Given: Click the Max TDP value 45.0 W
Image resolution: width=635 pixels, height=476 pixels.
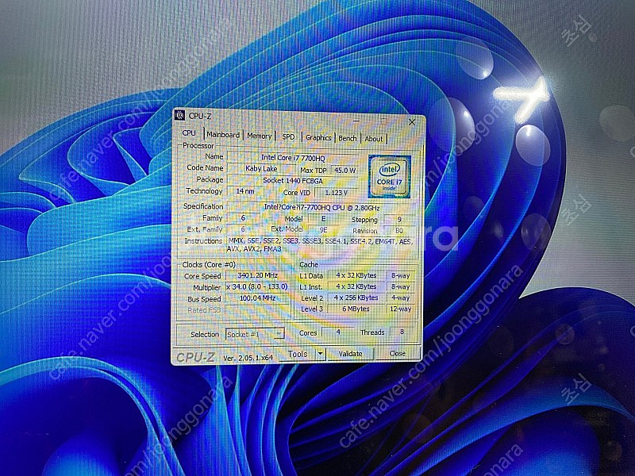Looking at the screenshot, I should click(x=345, y=171).
